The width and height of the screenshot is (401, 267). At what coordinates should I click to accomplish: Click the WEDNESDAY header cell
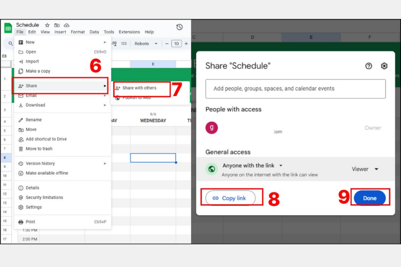click(153, 121)
